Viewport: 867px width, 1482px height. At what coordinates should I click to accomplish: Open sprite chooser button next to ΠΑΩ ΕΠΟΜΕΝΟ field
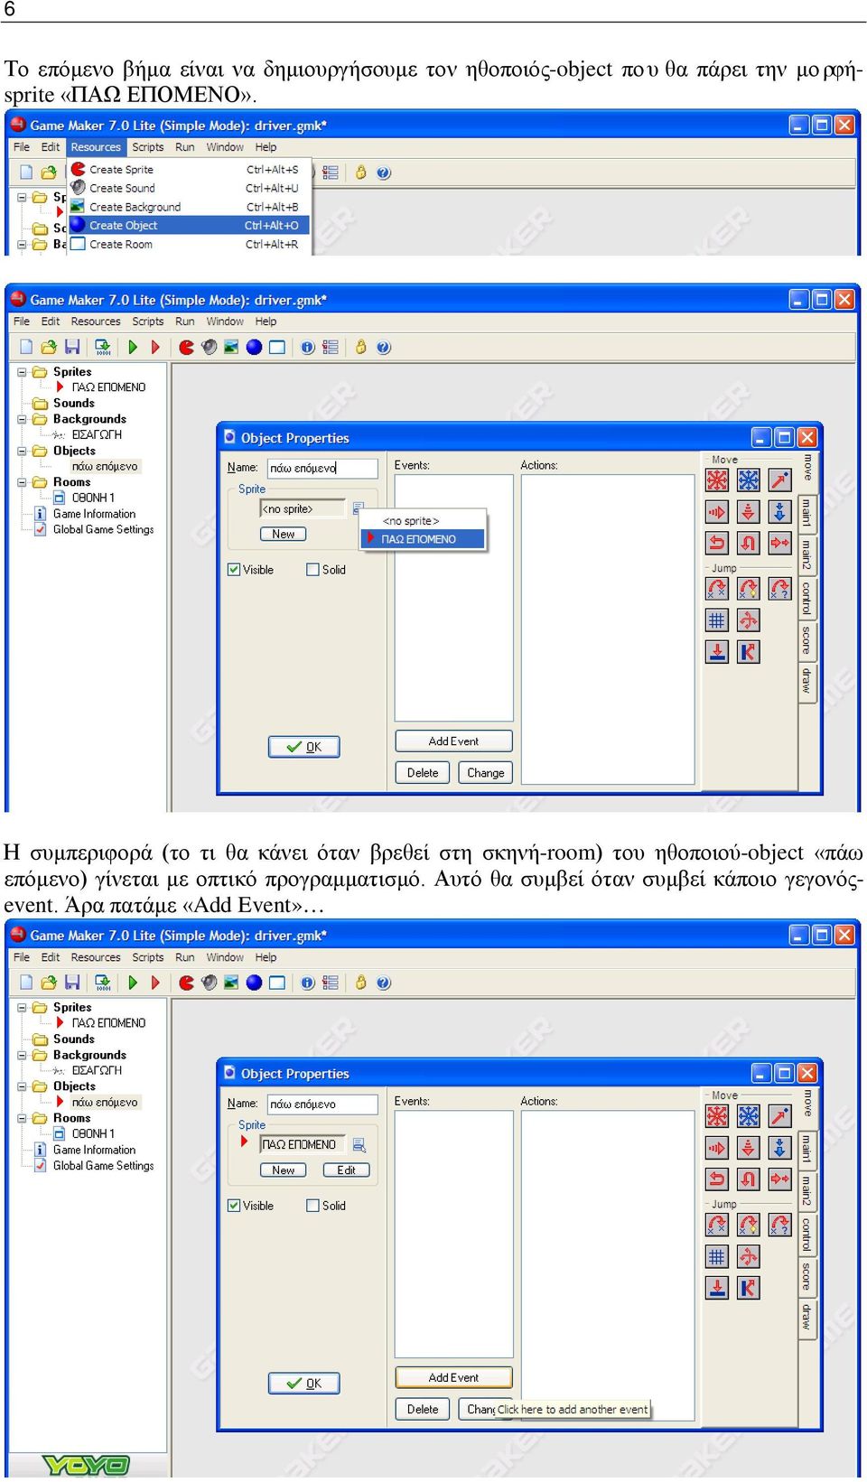359,1145
